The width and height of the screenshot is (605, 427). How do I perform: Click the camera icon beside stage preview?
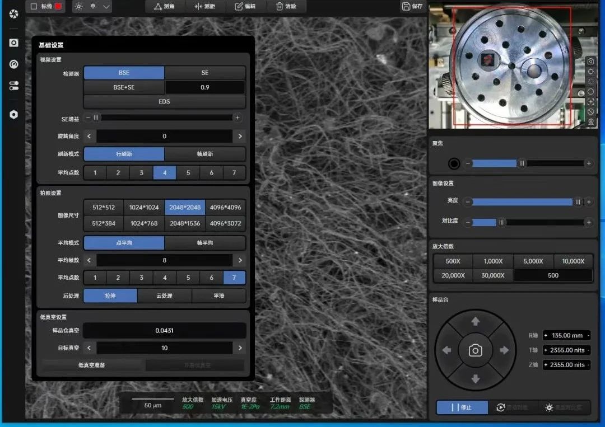(x=590, y=61)
